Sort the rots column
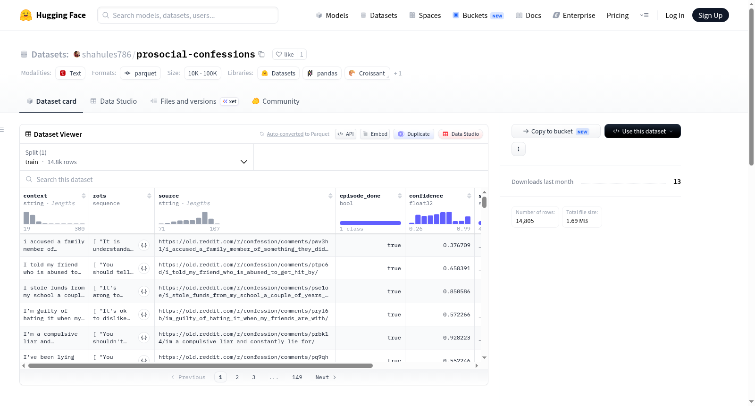Screen dimensions: 755x406 tap(149, 196)
